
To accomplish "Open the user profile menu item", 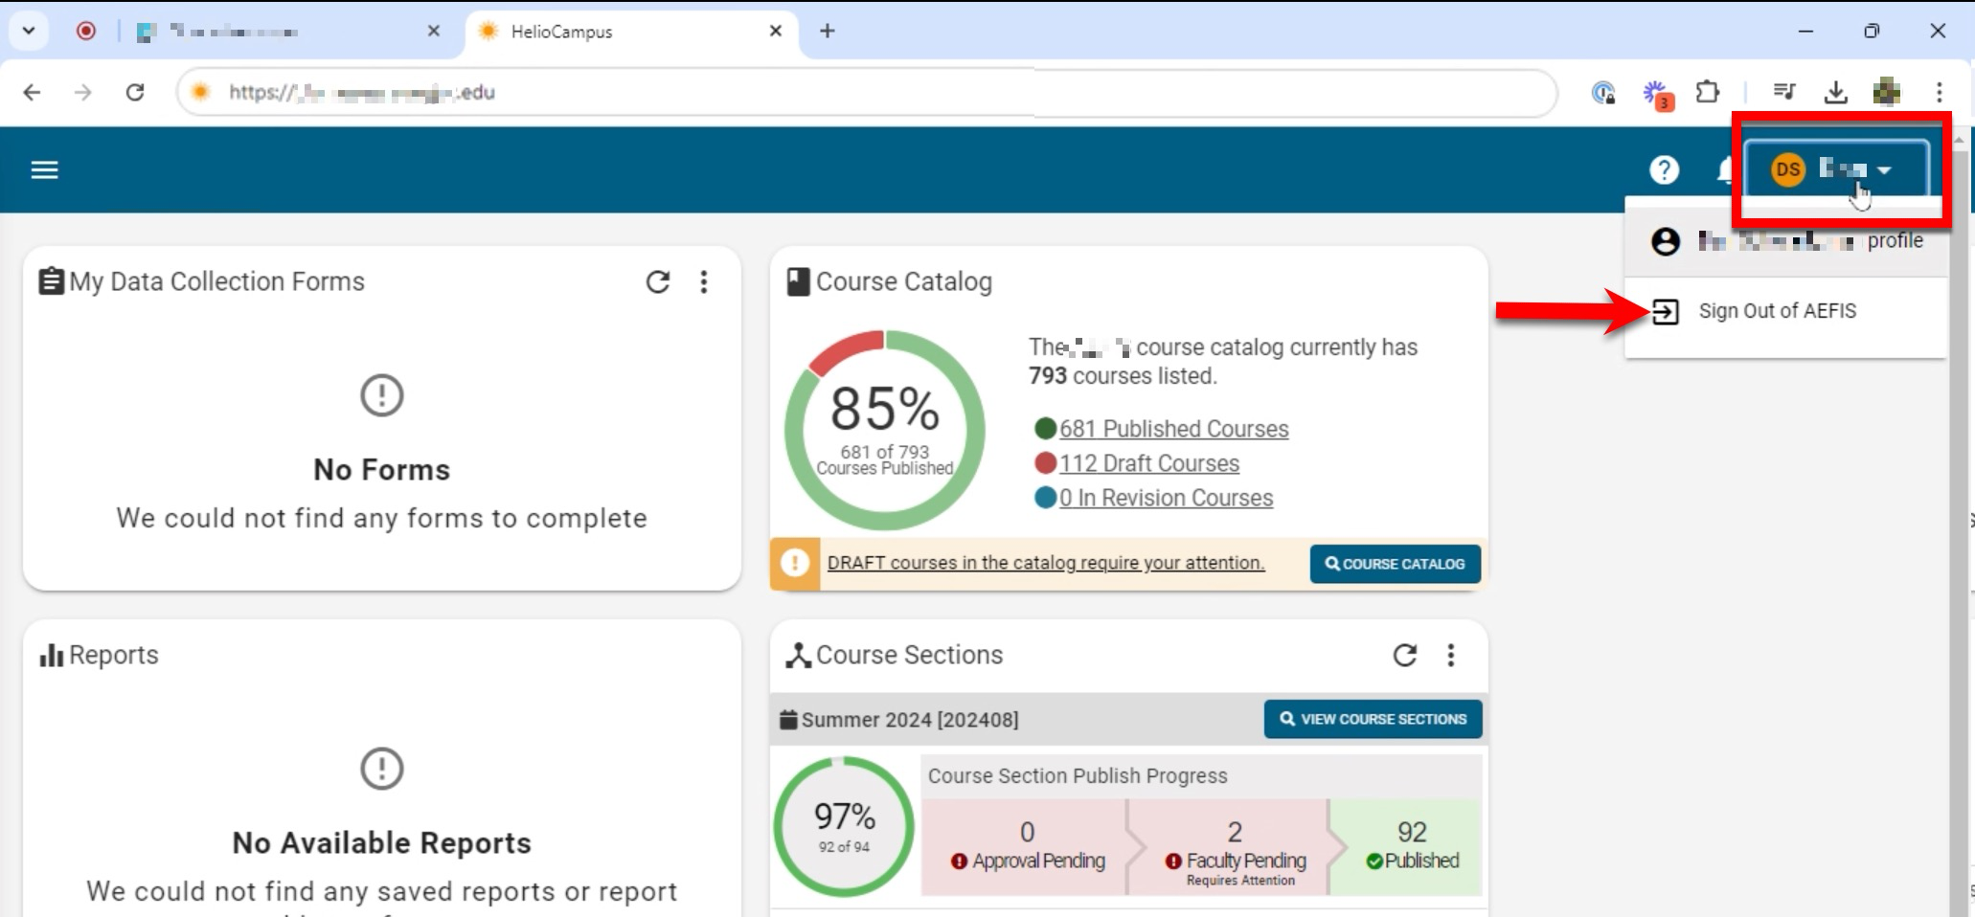I will click(x=1785, y=241).
